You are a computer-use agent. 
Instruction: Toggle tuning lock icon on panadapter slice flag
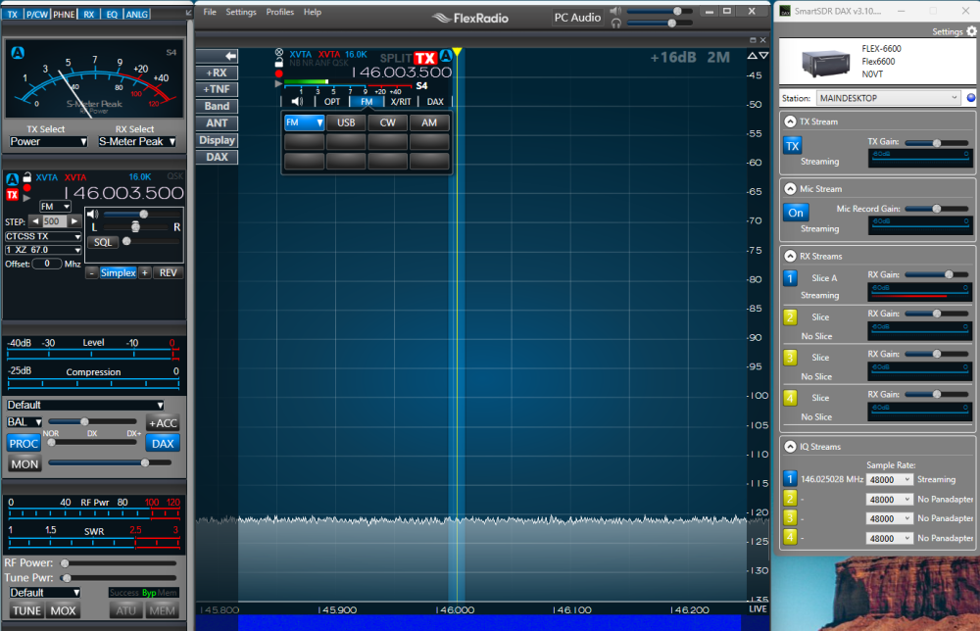point(278,63)
